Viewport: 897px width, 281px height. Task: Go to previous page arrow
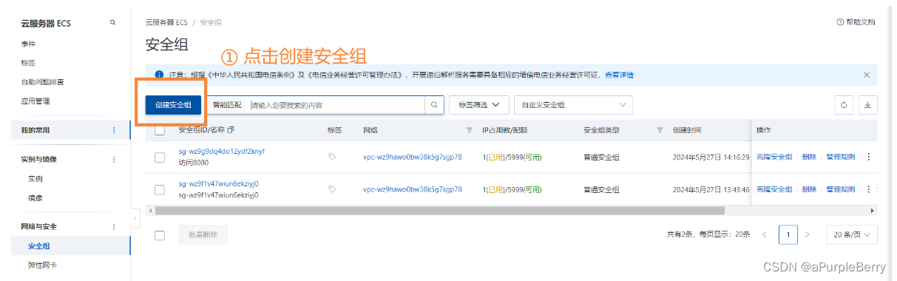coord(765,234)
